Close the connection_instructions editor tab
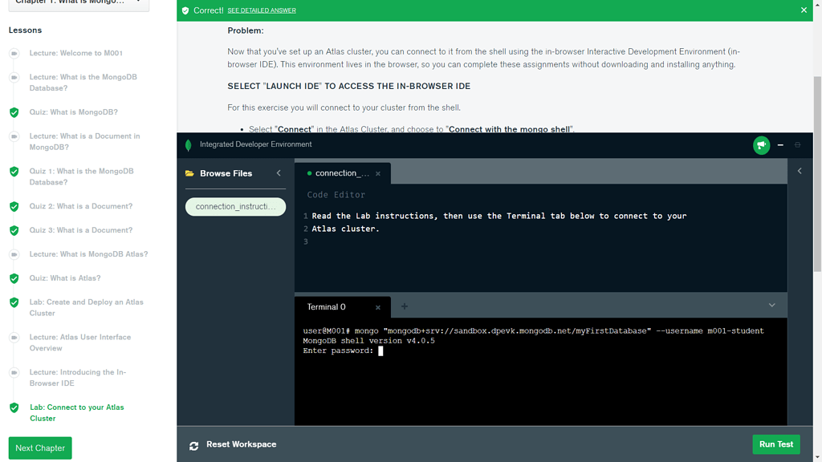The image size is (822, 462). 377,172
